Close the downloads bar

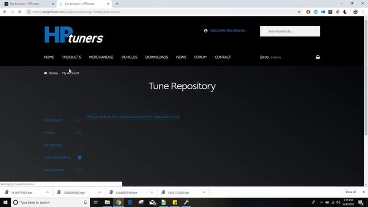click(x=363, y=192)
